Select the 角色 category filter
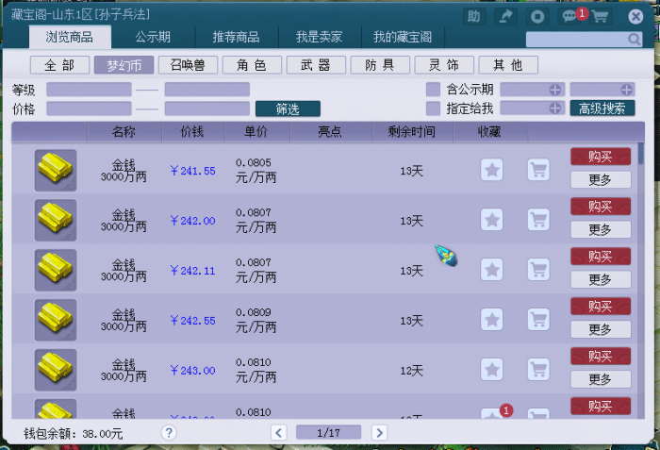The image size is (660, 450). pos(252,65)
